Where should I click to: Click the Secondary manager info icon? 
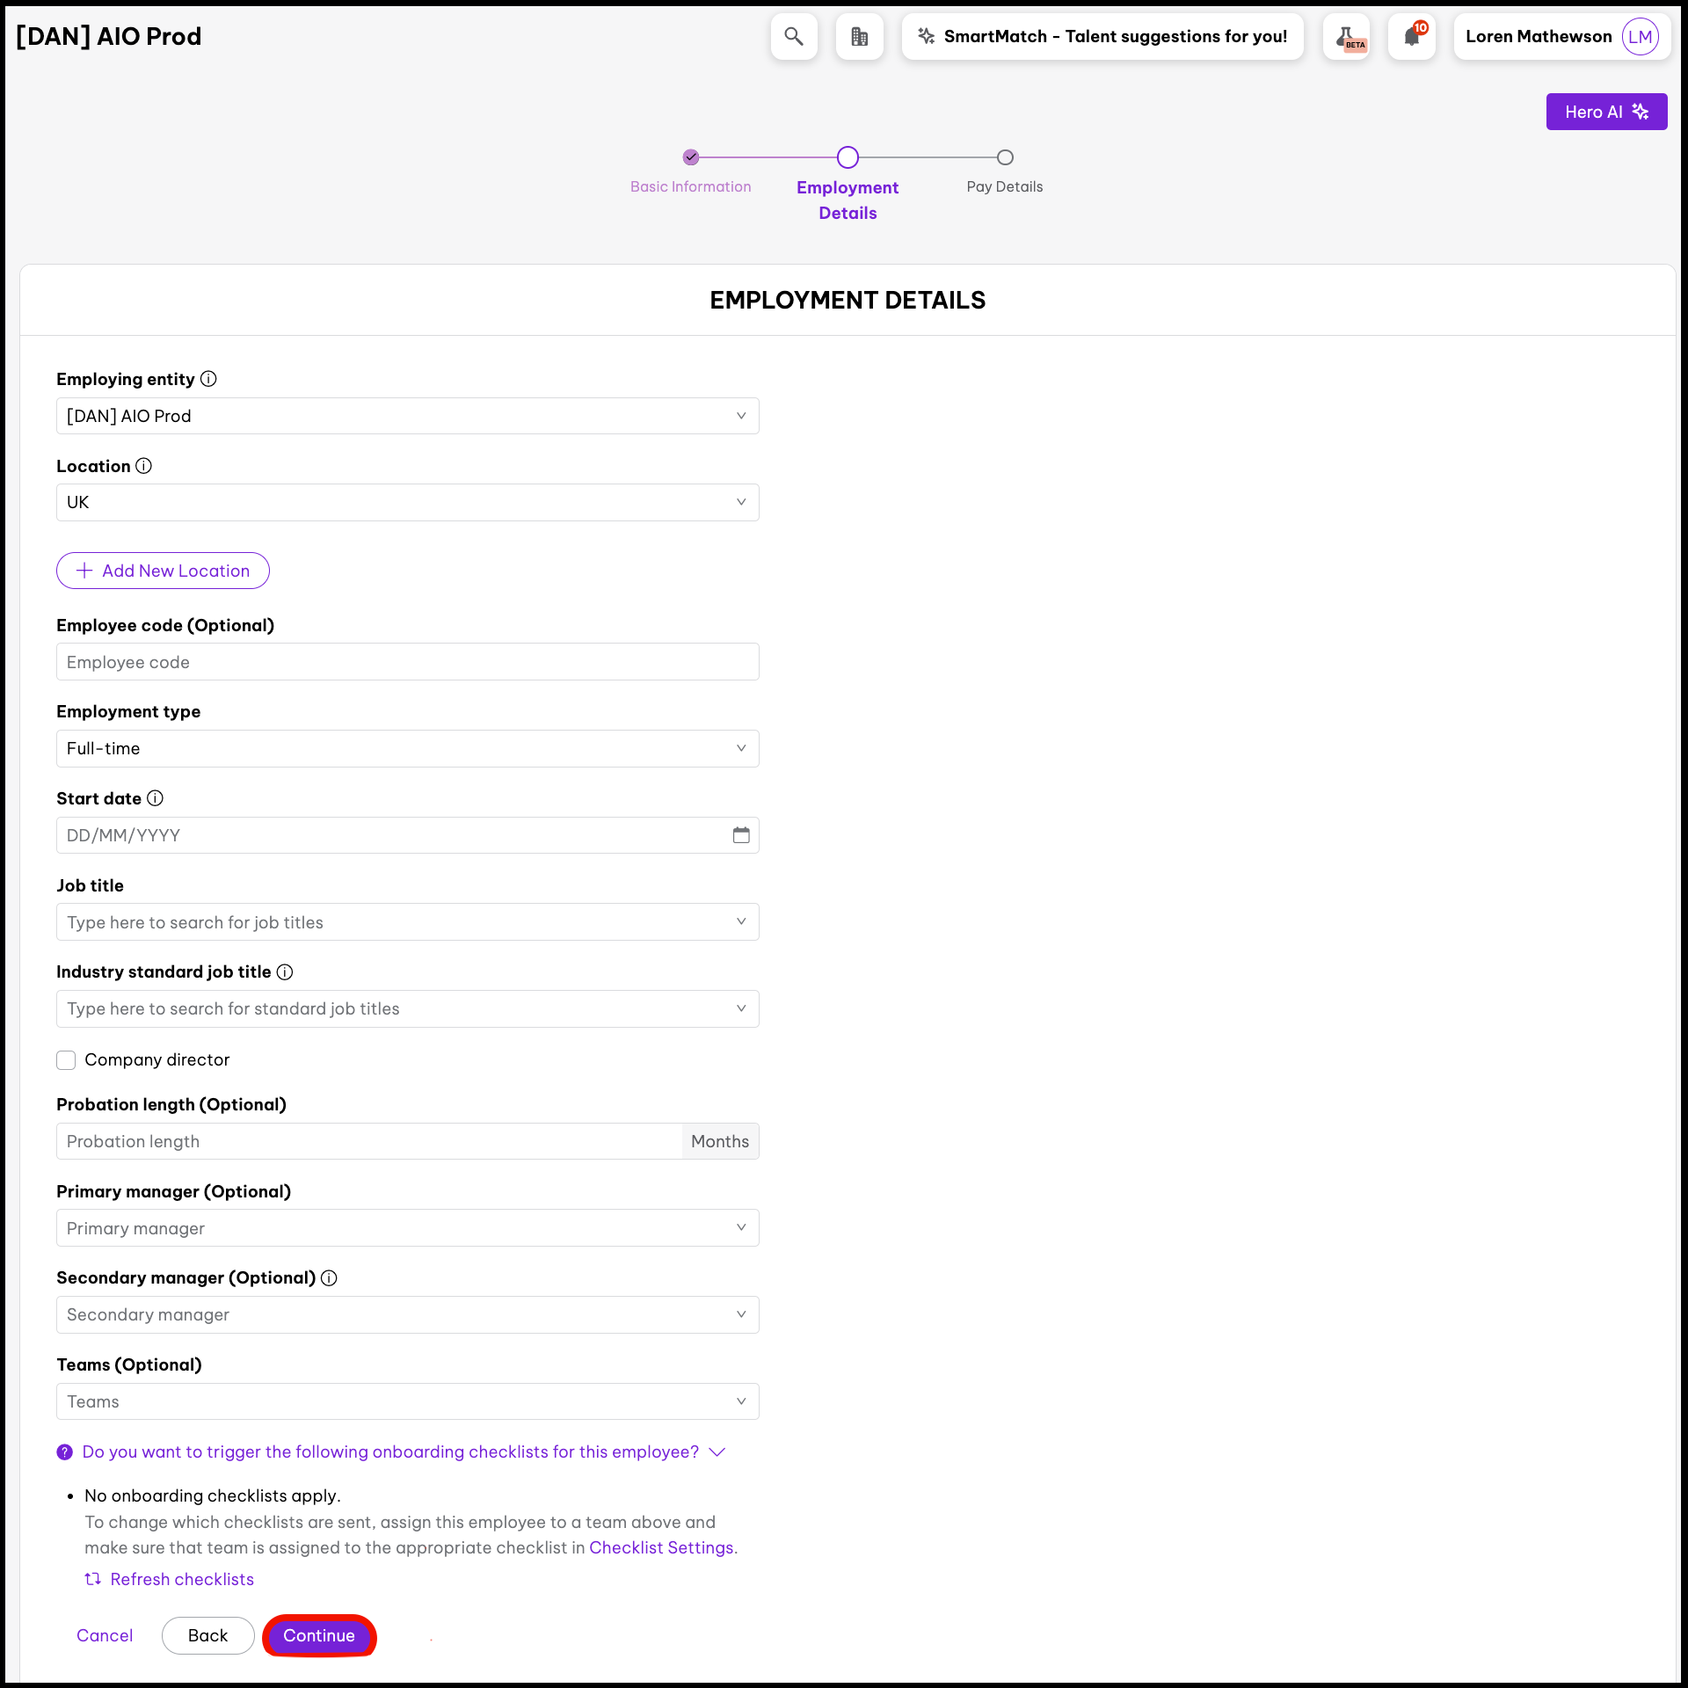[329, 1278]
